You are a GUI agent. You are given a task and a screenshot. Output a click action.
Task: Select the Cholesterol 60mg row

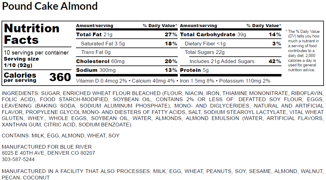100,61
